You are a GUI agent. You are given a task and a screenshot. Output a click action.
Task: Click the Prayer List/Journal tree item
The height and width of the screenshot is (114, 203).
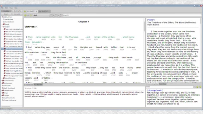click(10, 100)
